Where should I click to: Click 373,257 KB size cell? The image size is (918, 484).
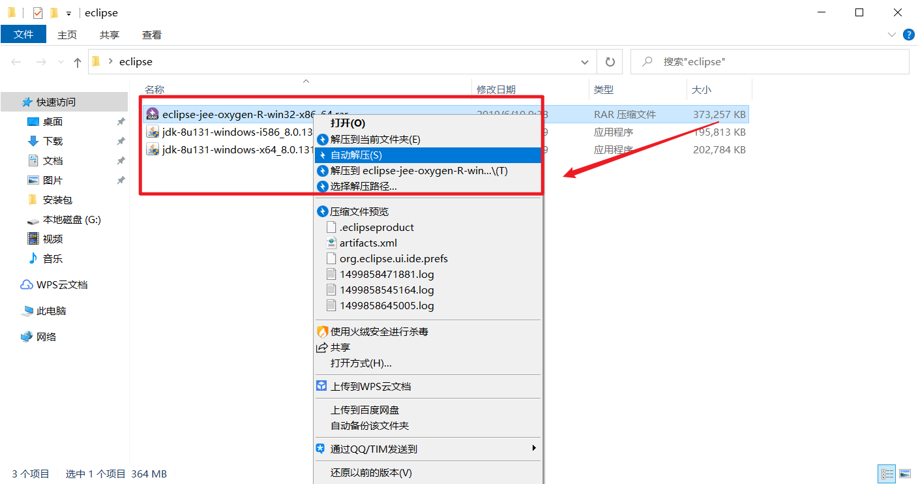pos(719,114)
